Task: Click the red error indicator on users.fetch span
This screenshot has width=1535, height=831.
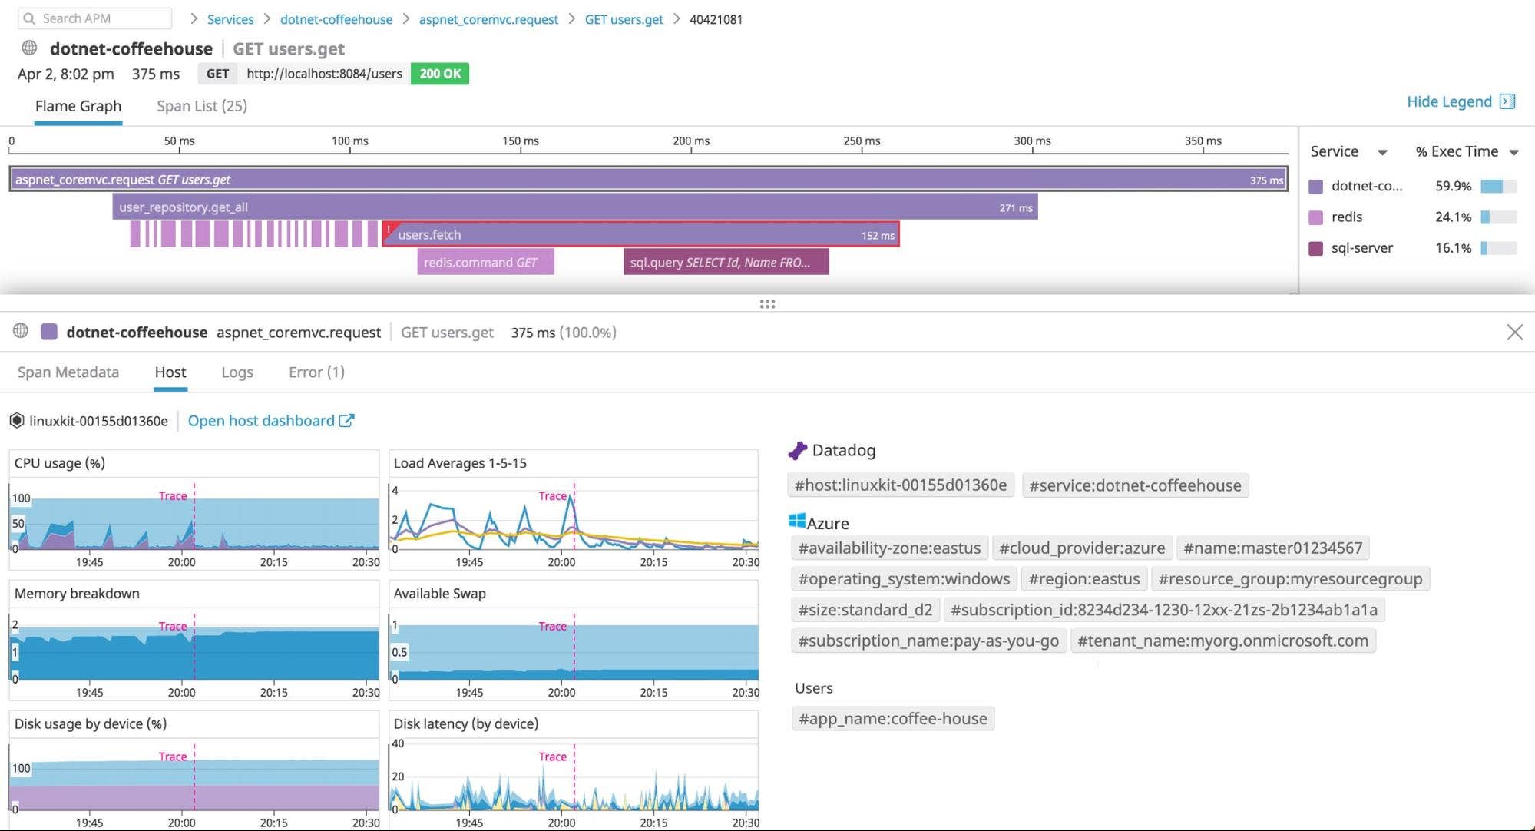Action: coord(389,229)
